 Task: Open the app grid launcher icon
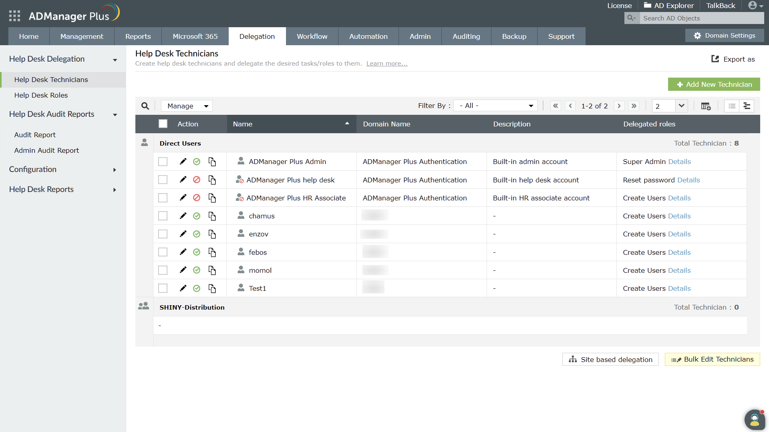(14, 16)
